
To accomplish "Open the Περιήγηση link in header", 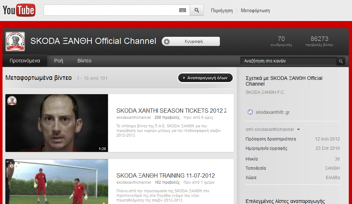I will tap(222, 11).
